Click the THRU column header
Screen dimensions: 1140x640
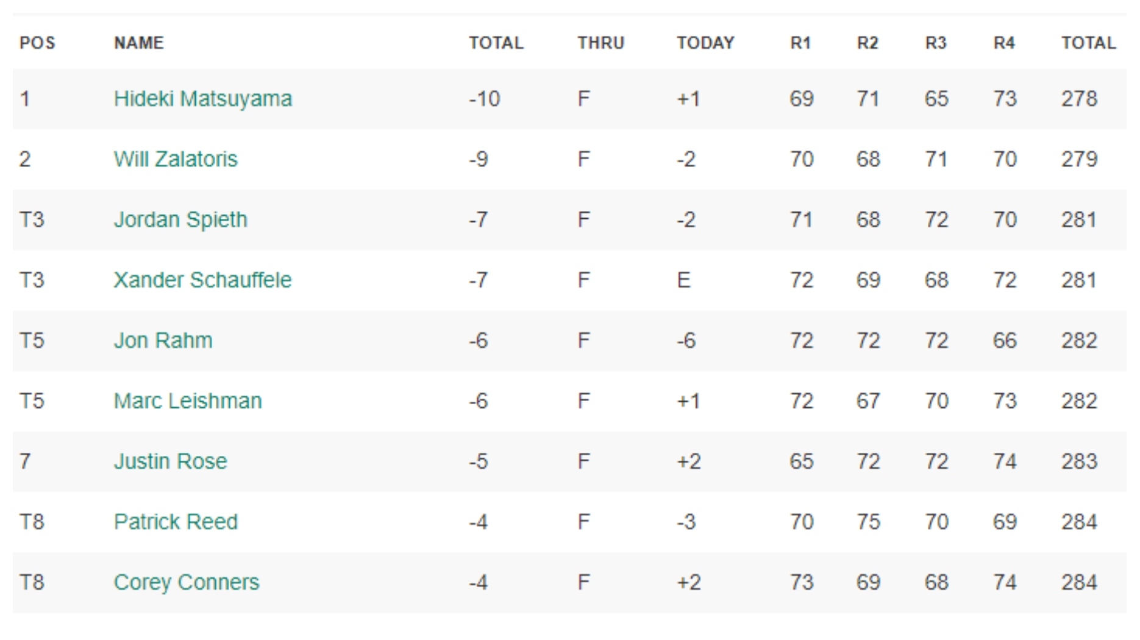click(601, 43)
